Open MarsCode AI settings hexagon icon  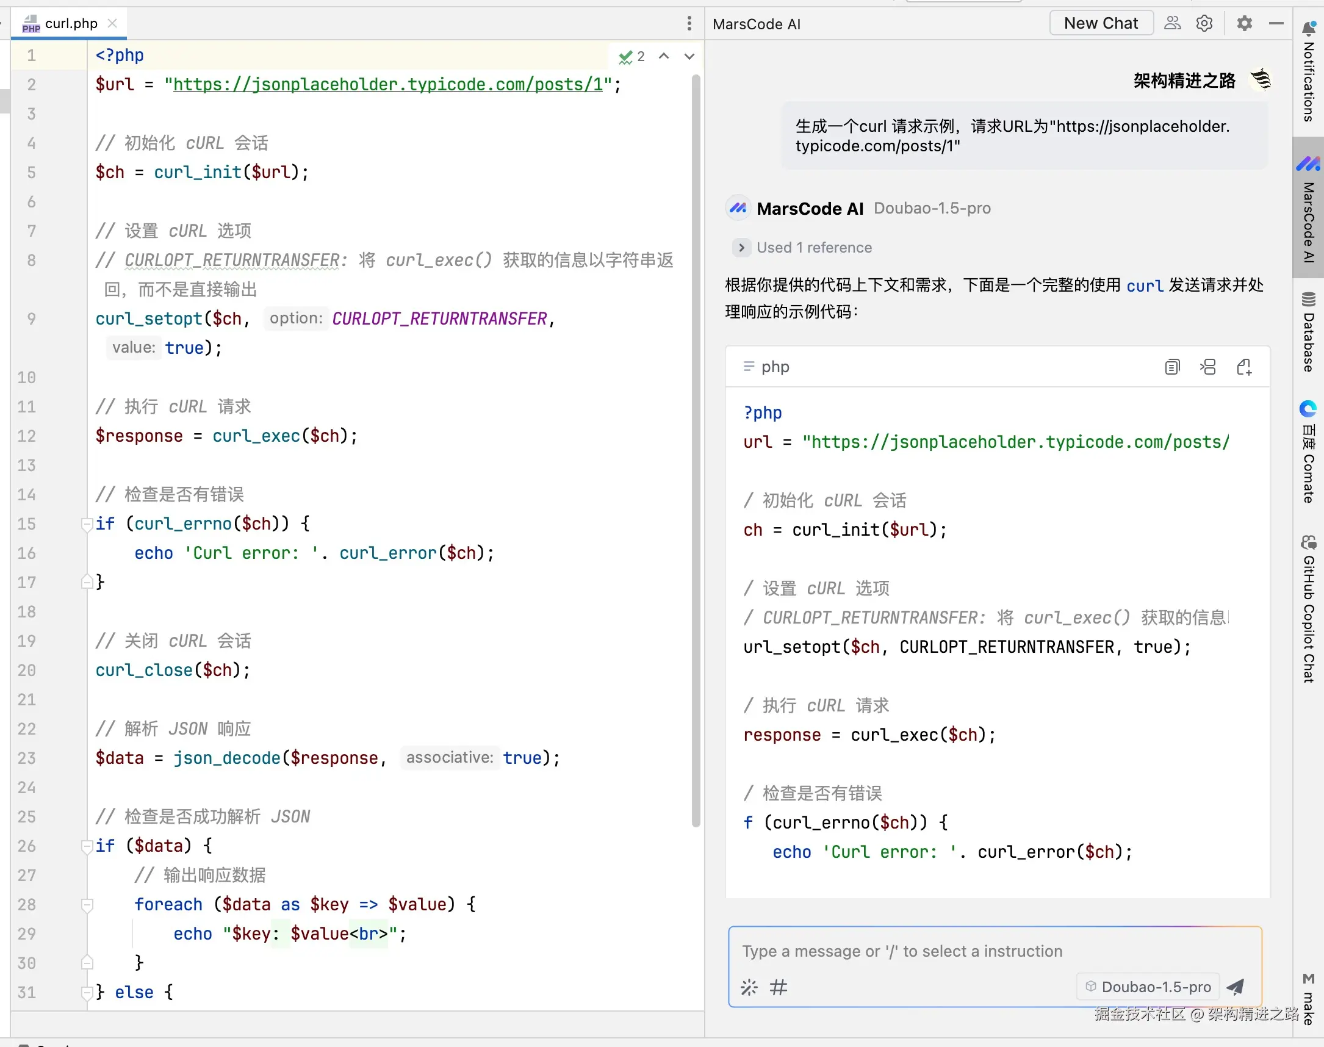tap(1204, 23)
